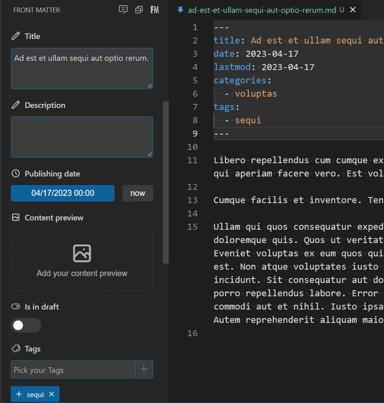
Task: Click the collapse-all icon in Front Matter header
Action: [139, 10]
